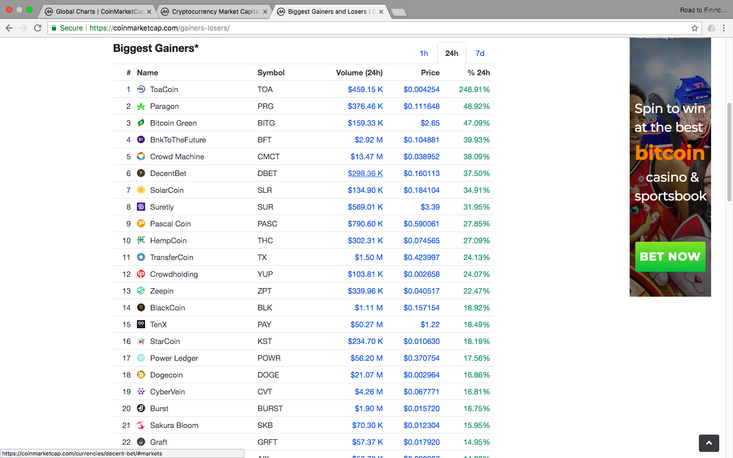The height and width of the screenshot is (458, 733).
Task: Open TenX price $1.22 link
Action: 430,325
